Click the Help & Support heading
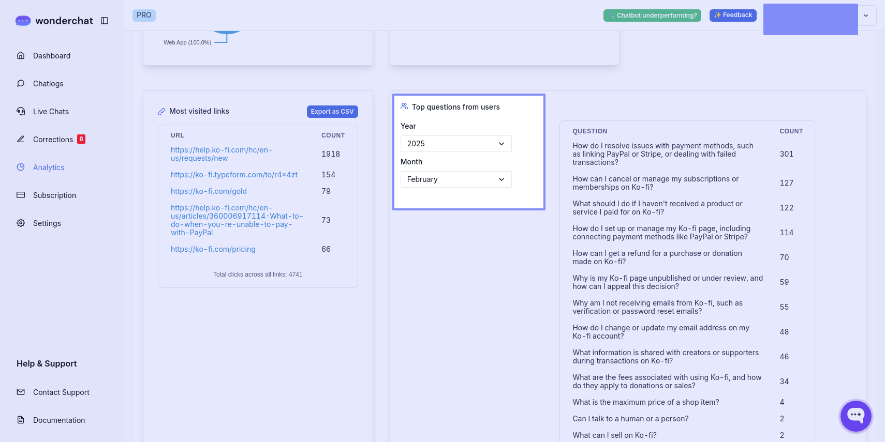This screenshot has width=885, height=442. [x=47, y=363]
